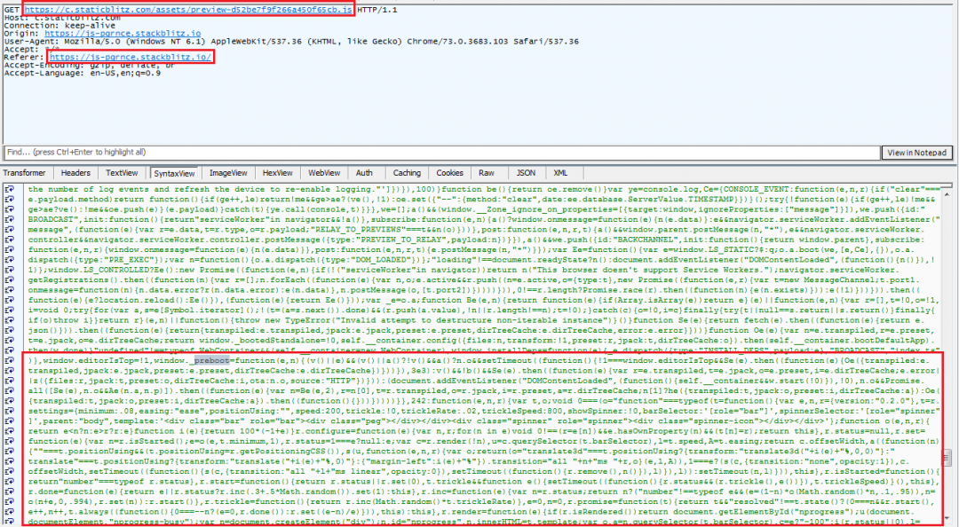Show the ImageView tab
This screenshot has height=527, width=959.
click(x=228, y=173)
